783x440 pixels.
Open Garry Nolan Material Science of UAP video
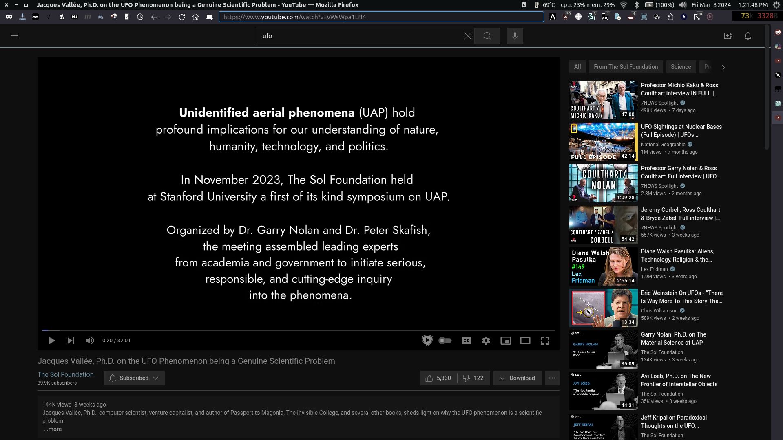[673, 339]
